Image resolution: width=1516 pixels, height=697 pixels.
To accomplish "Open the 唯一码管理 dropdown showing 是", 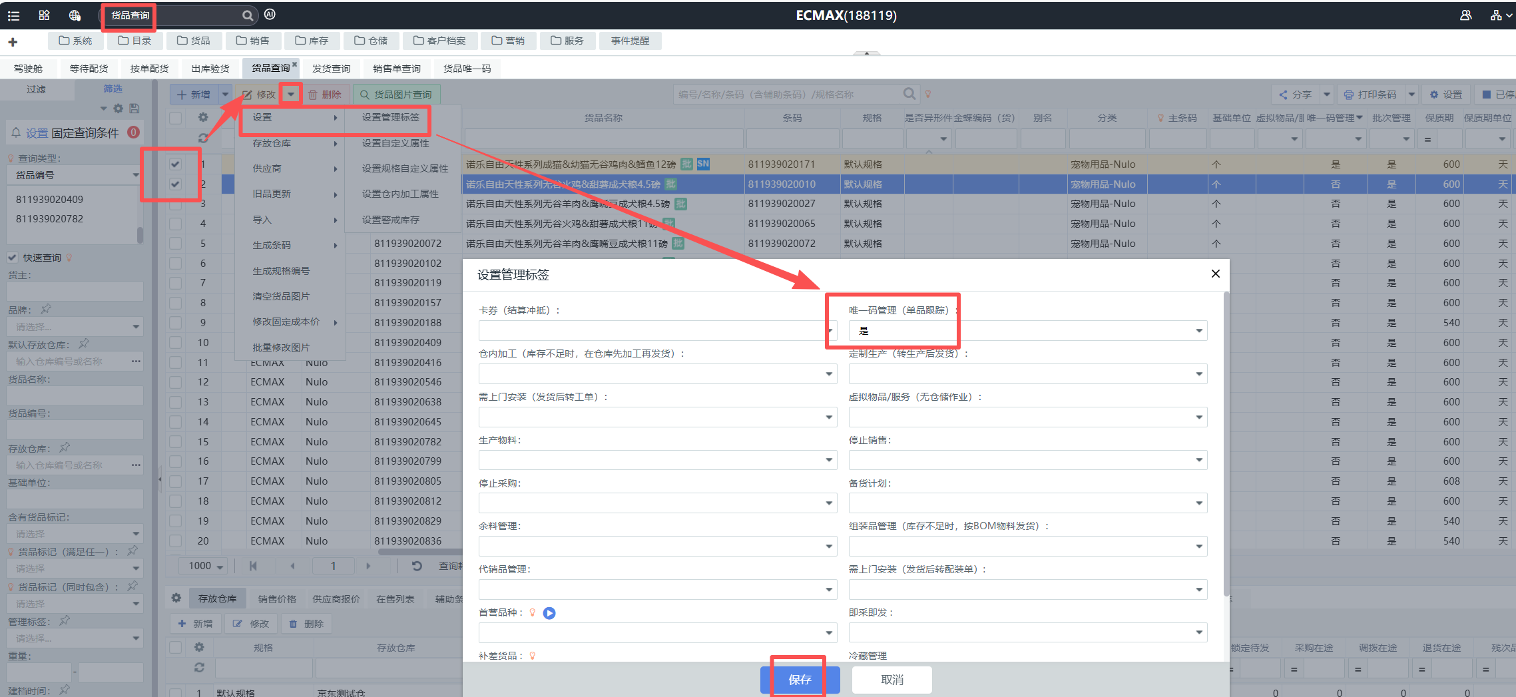I will click(x=1028, y=331).
